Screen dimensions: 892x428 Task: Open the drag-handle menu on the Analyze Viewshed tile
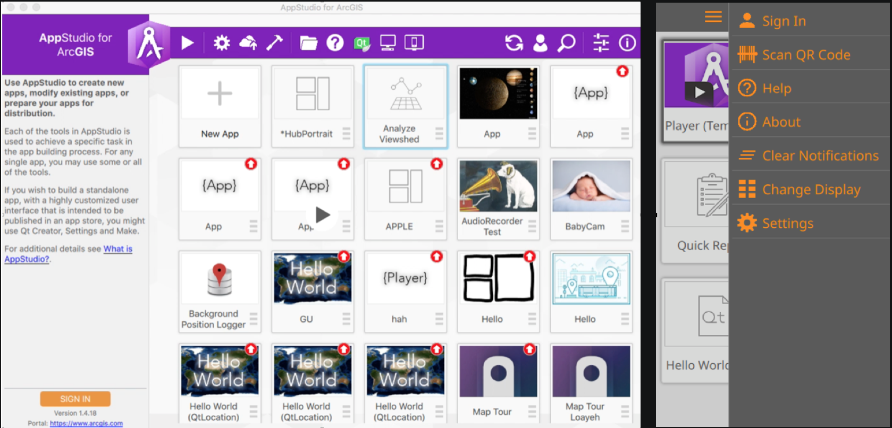439,133
